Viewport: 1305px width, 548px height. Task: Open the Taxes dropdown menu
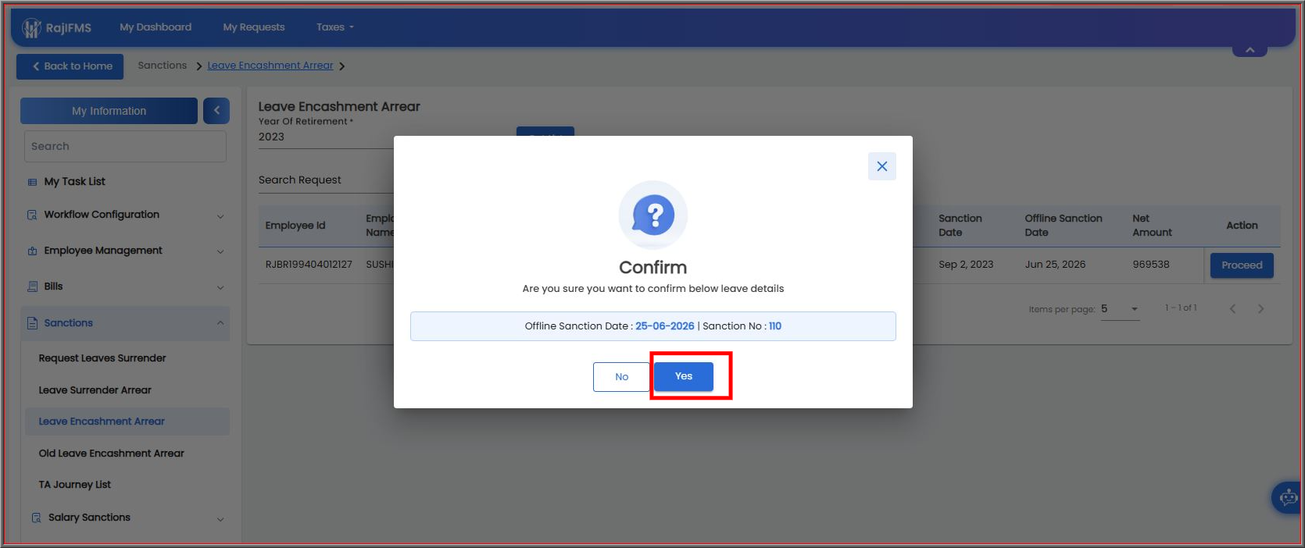pyautogui.click(x=334, y=27)
